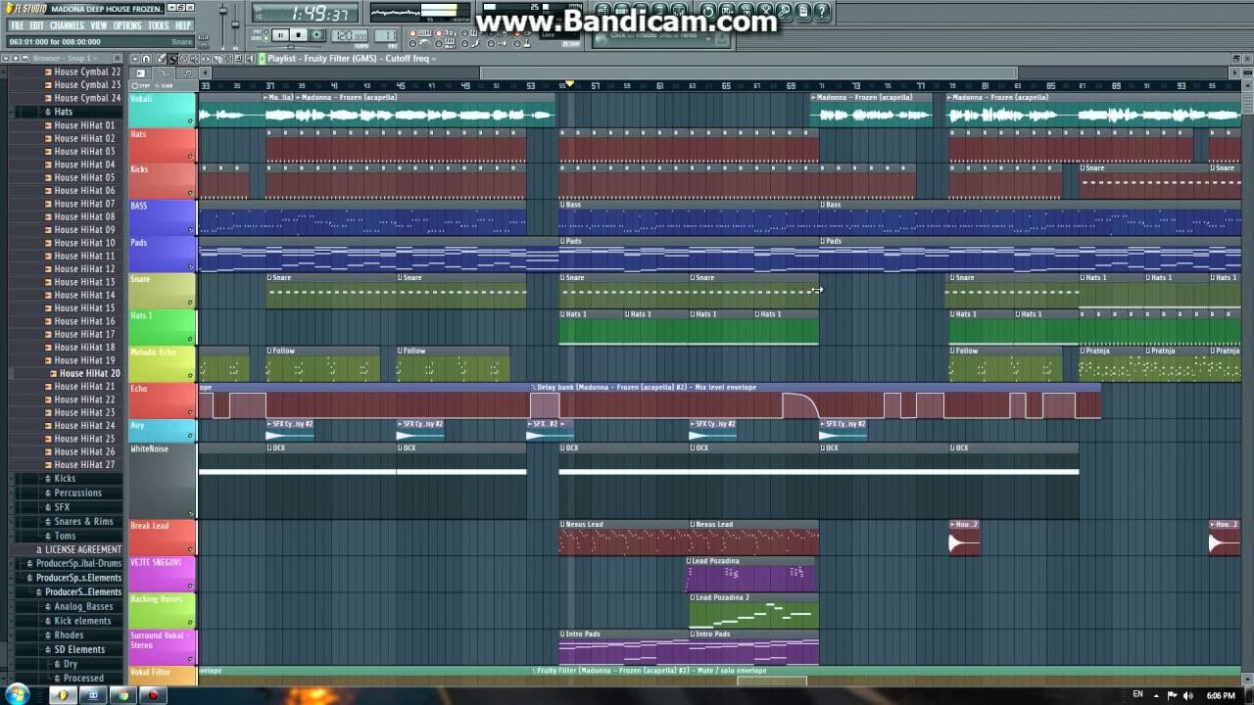The image size is (1254, 705).
Task: Click the taskbar clock showing 6:06 PM
Action: click(x=1221, y=695)
